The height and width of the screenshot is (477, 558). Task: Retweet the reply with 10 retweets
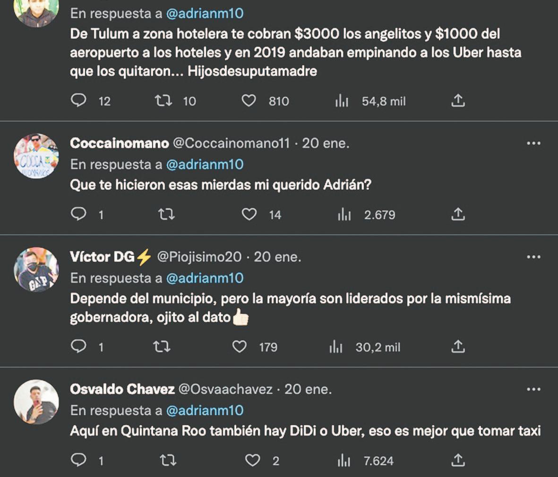(x=163, y=101)
